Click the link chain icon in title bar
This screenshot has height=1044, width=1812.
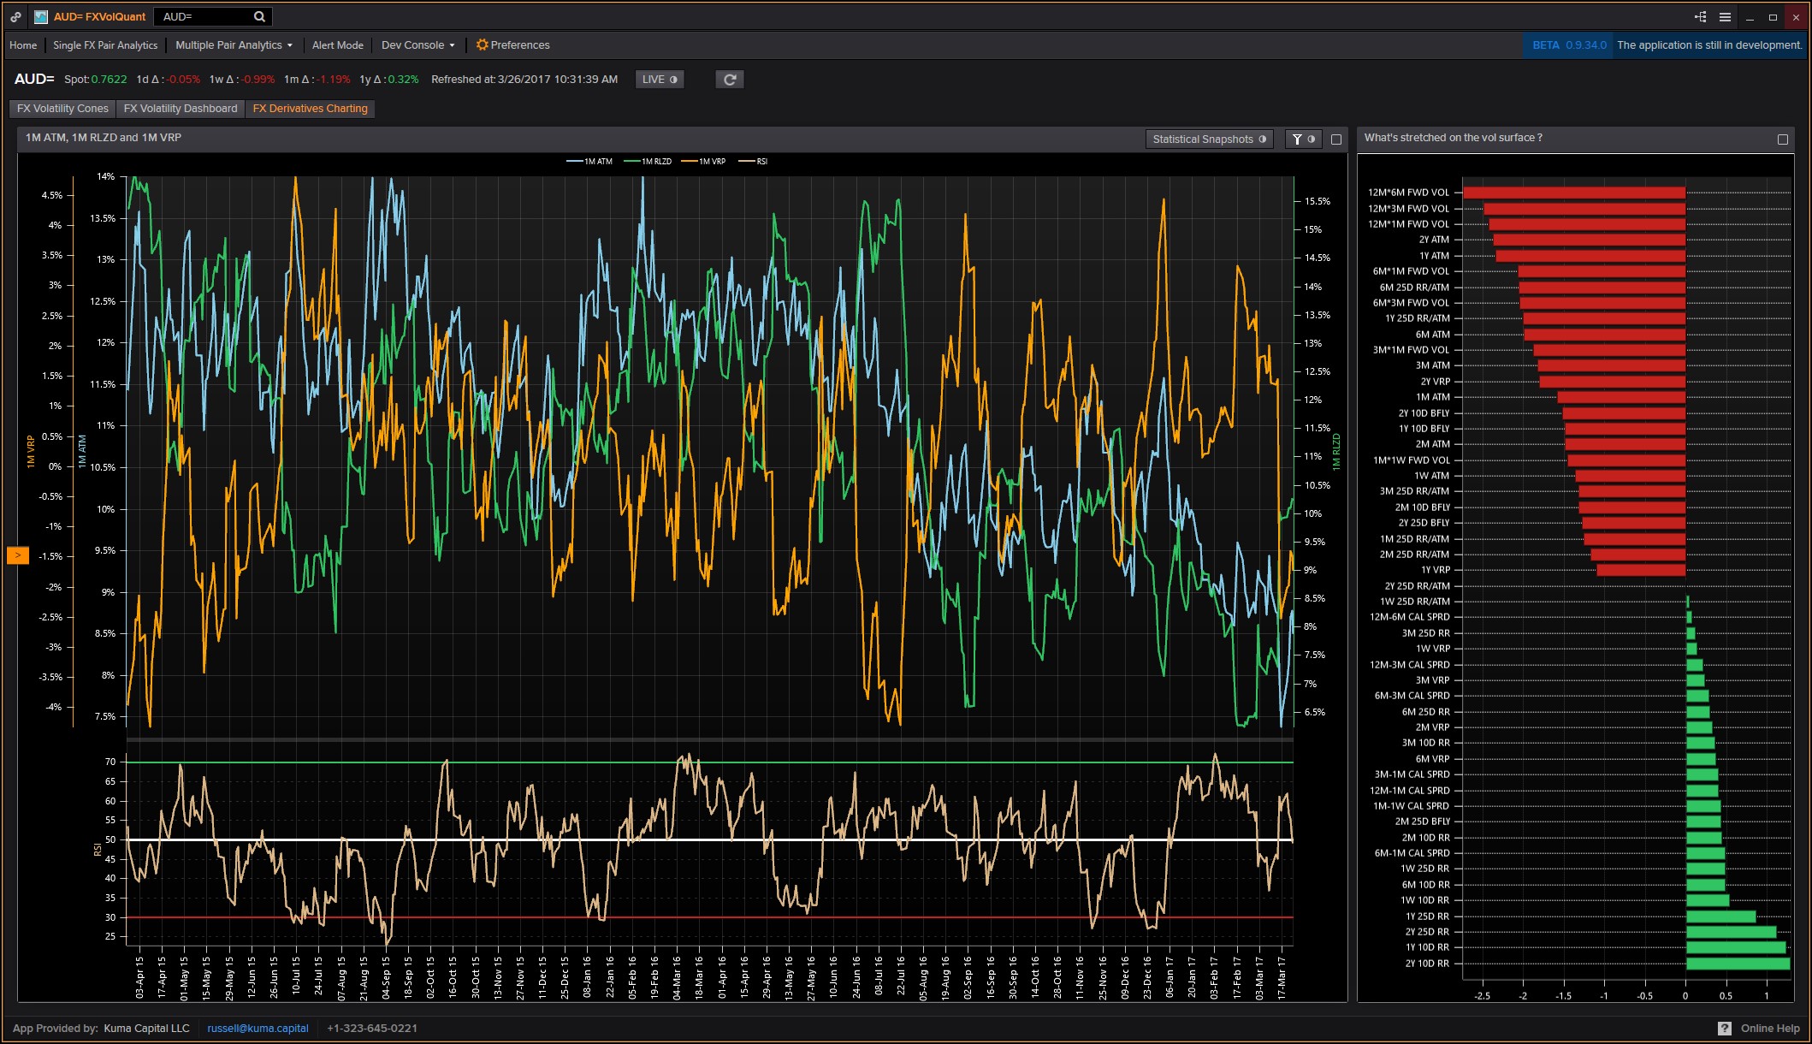point(16,16)
